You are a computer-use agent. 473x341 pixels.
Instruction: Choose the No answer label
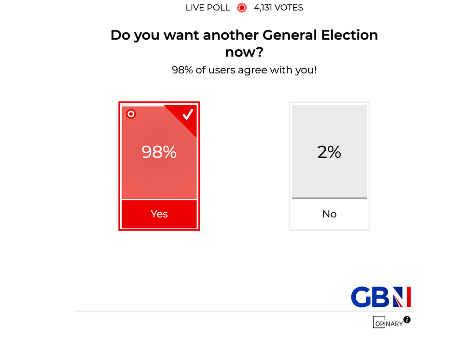pyautogui.click(x=329, y=214)
